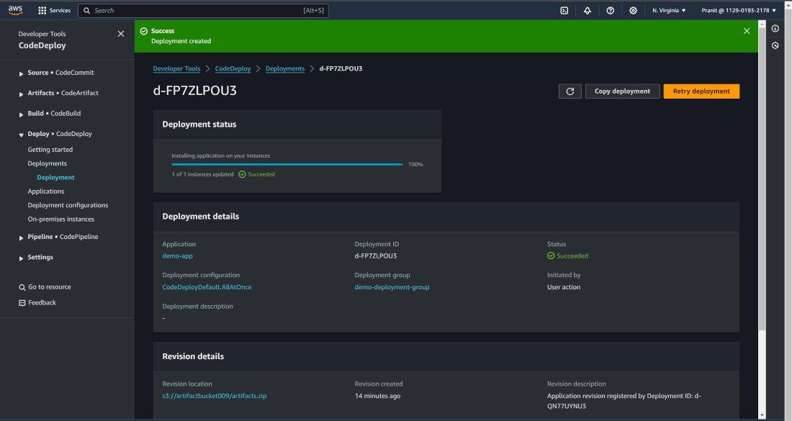This screenshot has width=792, height=421.
Task: Open the CodeDeployDefault.AllAtOnce configuration link
Action: [207, 287]
